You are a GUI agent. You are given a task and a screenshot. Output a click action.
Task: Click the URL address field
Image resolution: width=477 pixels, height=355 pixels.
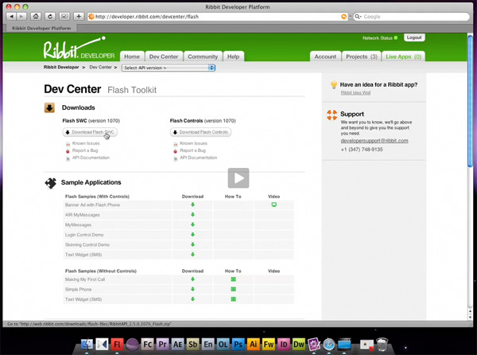pyautogui.click(x=218, y=17)
